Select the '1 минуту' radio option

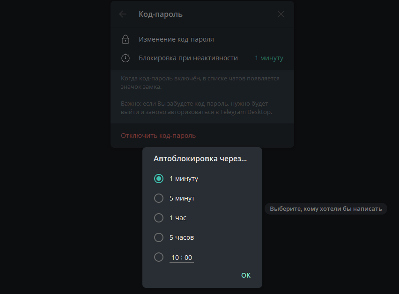159,179
